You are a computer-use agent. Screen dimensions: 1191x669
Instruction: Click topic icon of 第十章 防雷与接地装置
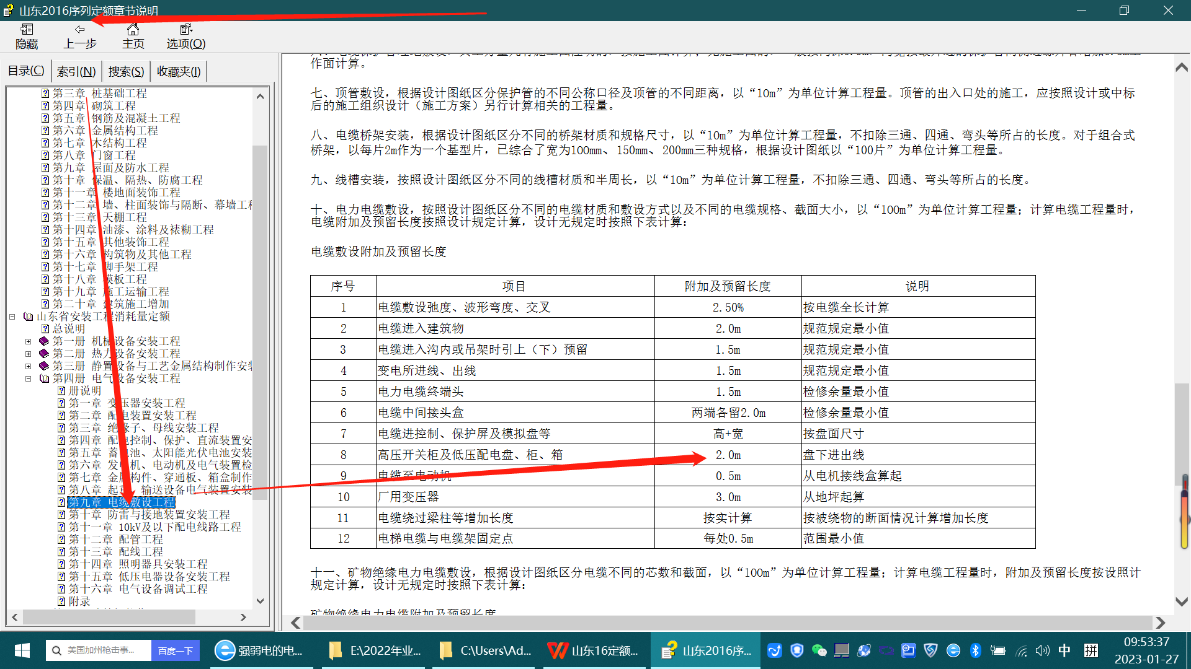[61, 515]
